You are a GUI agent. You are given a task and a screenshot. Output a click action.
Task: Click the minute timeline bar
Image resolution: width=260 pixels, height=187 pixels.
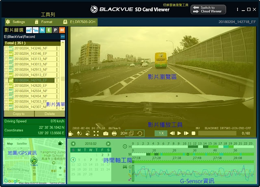pos(193,154)
